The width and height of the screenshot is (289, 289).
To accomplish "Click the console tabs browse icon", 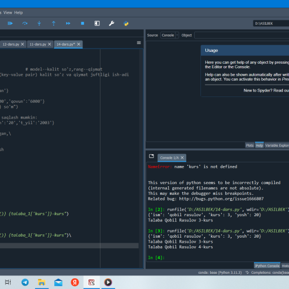I will (151, 156).
